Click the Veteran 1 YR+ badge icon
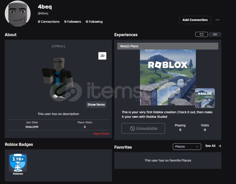Image resolution: width=236 pixels, height=184 pixels. 18,163
